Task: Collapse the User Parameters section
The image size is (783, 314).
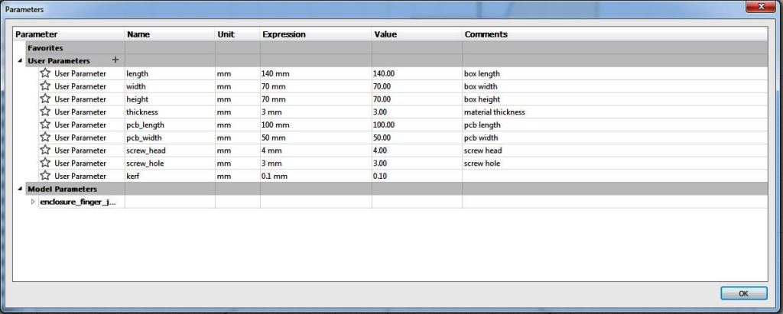Action: 20,61
